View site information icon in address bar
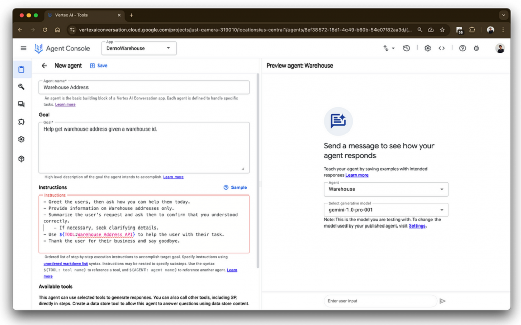 (72, 30)
